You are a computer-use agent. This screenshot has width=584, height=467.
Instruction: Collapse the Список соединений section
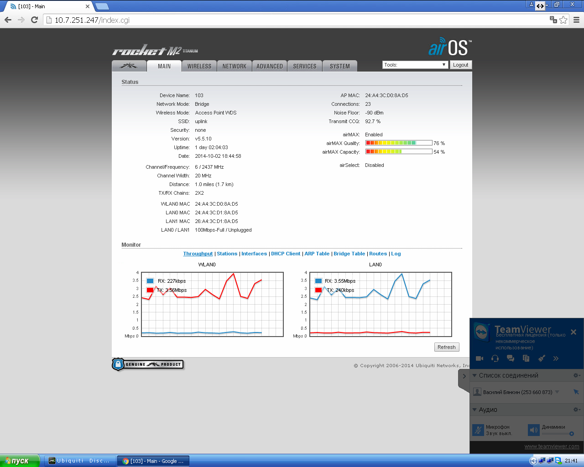click(474, 375)
